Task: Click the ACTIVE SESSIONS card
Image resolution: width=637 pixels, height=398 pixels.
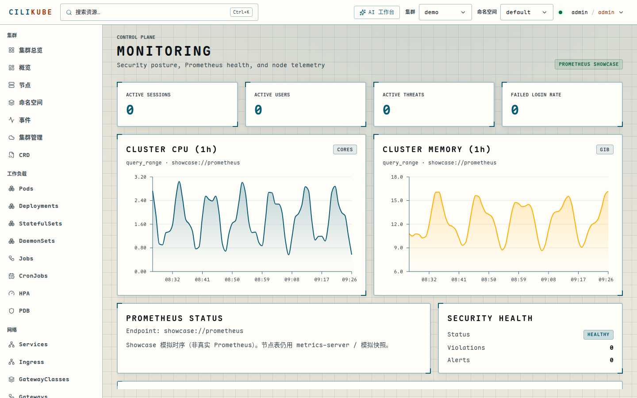Action: 177,104
